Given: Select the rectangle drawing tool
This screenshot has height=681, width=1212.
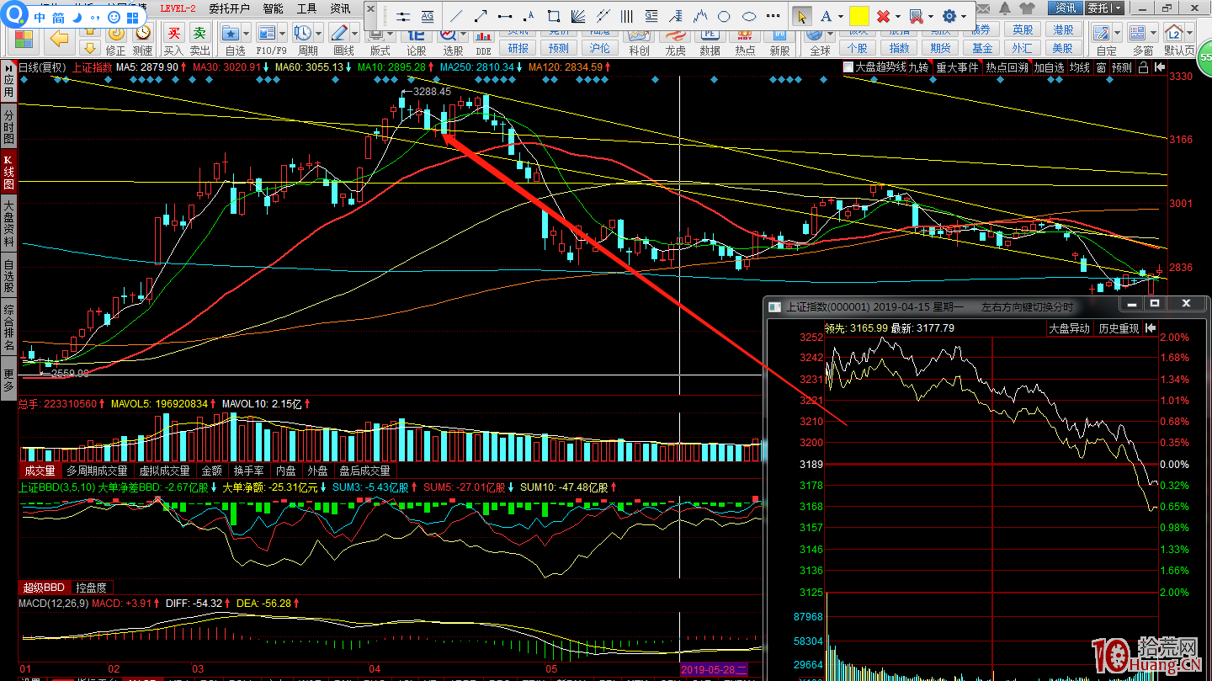Looking at the screenshot, I should (x=553, y=16).
